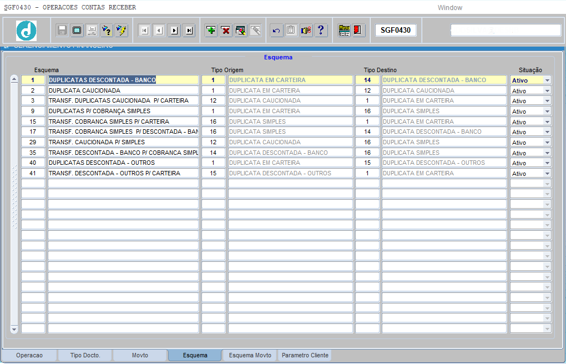The height and width of the screenshot is (364, 566).
Task: Switch to the Operacao tab
Action: [29, 355]
